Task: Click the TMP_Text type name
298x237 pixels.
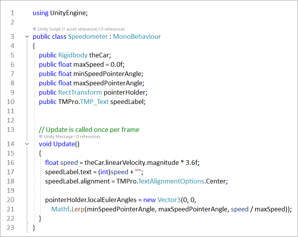Action: pos(94,102)
